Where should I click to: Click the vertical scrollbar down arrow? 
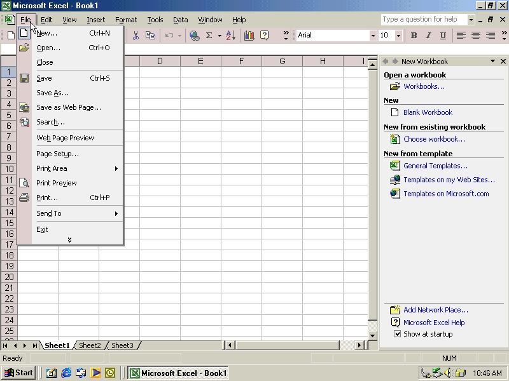(x=372, y=336)
